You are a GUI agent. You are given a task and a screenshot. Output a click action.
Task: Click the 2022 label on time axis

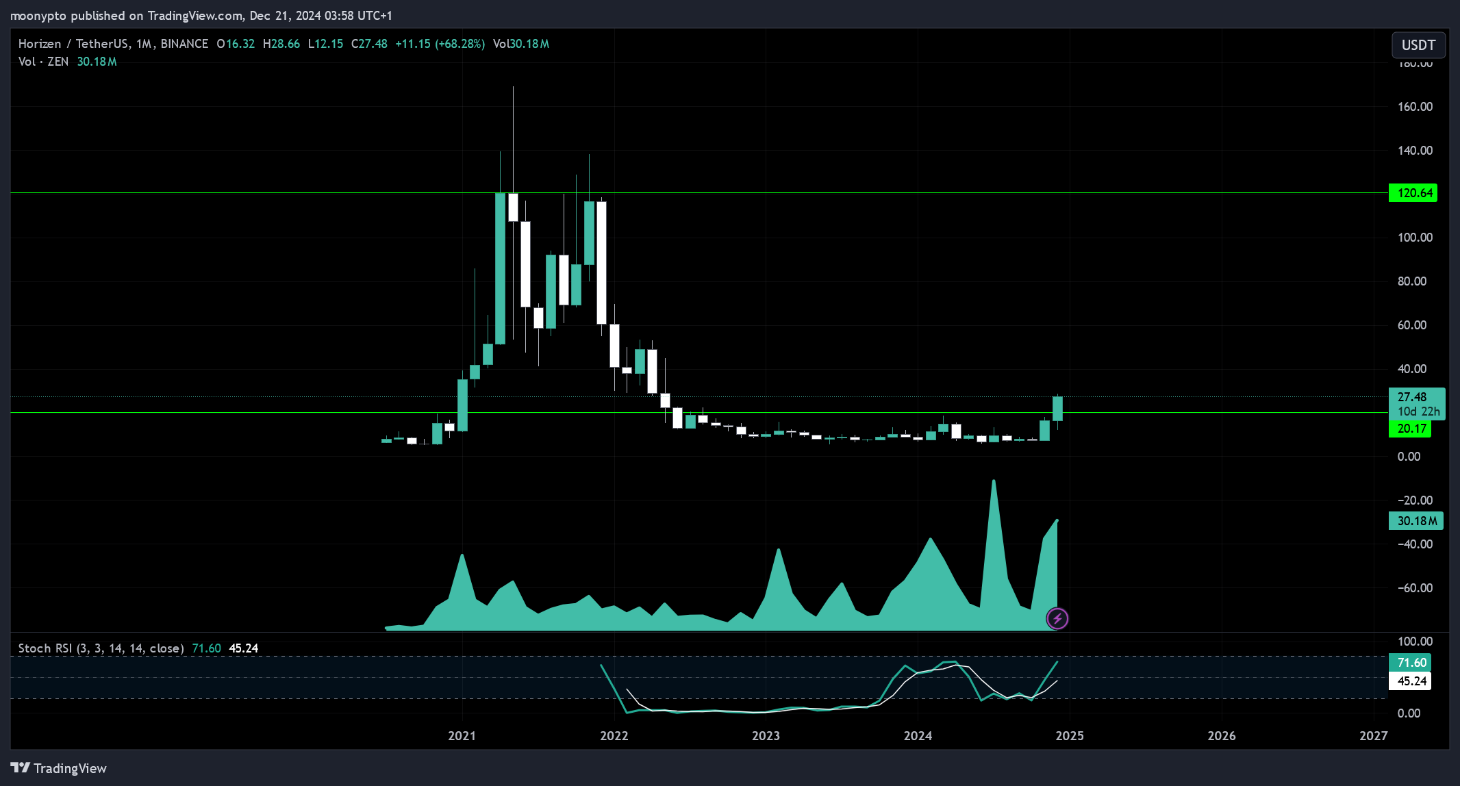[x=614, y=736]
